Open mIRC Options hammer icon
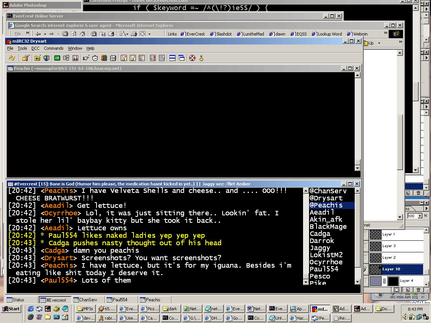Viewport: 431px width, 323px height. [x=25, y=58]
